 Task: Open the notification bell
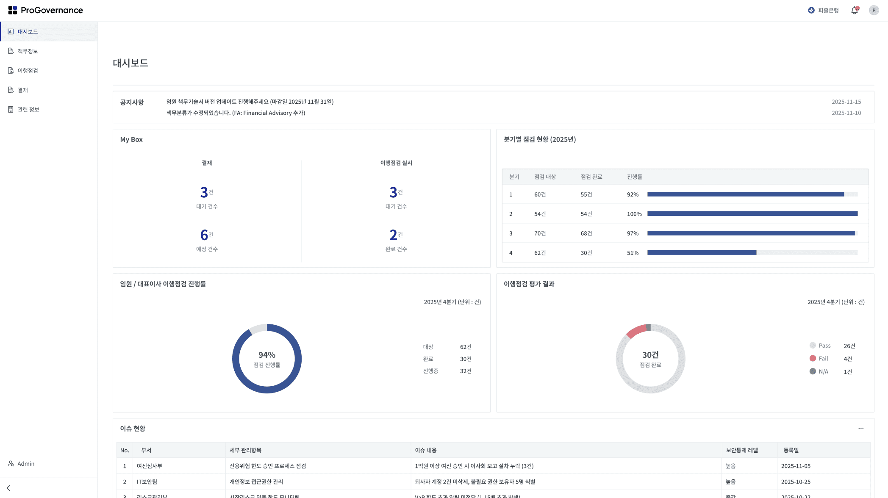point(854,11)
